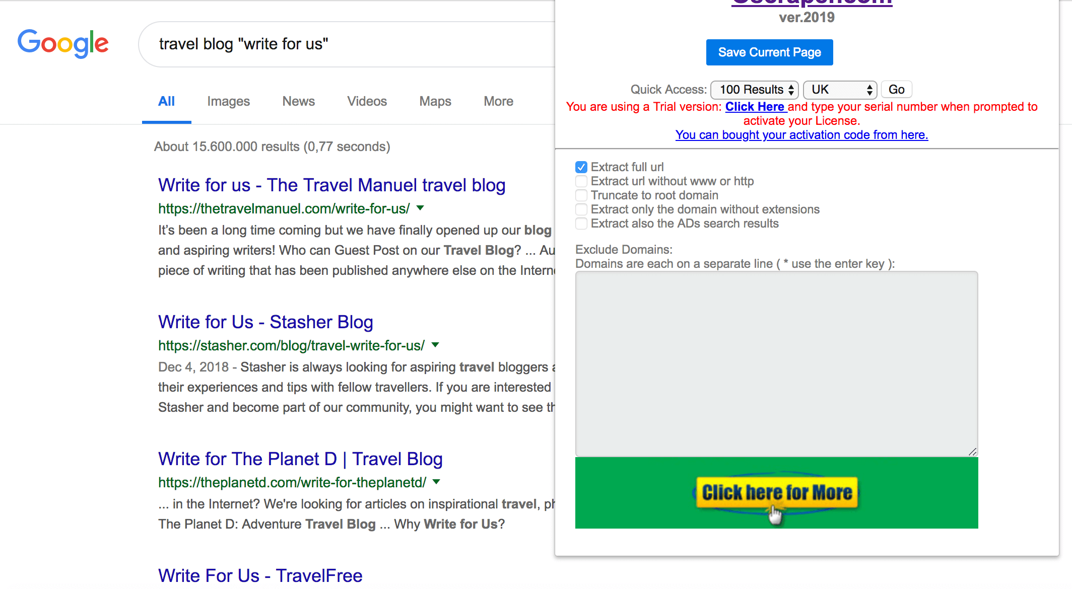Grab the resize handle of Exclude Domains textarea
This screenshot has width=1072, height=589.
973,452
